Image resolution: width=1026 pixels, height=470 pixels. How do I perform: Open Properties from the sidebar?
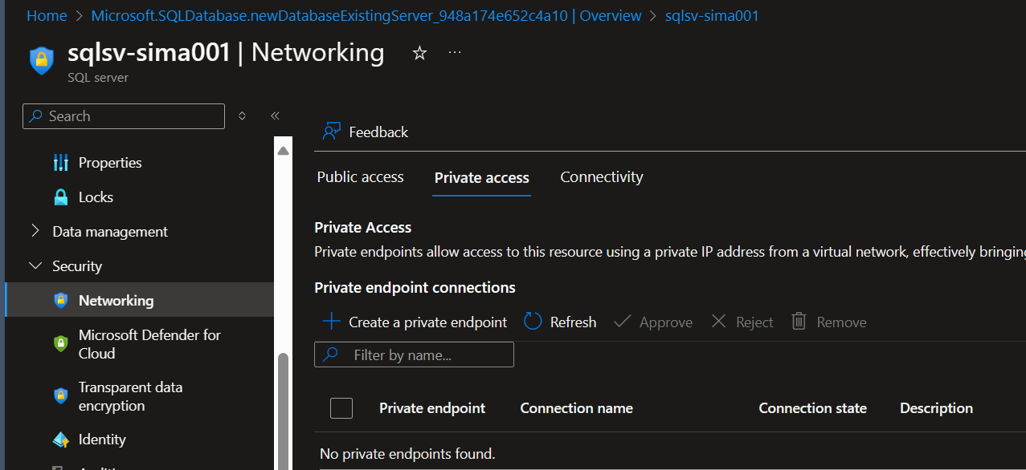tap(109, 163)
